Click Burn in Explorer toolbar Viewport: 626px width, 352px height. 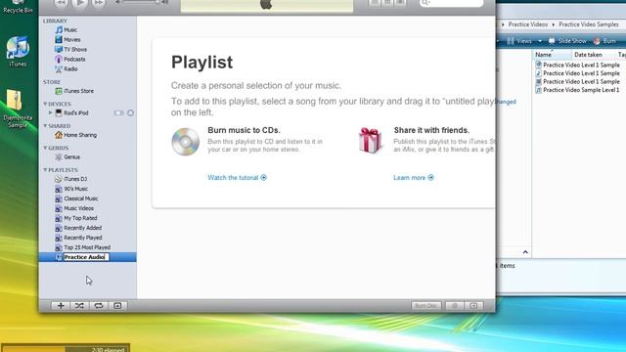[604, 41]
